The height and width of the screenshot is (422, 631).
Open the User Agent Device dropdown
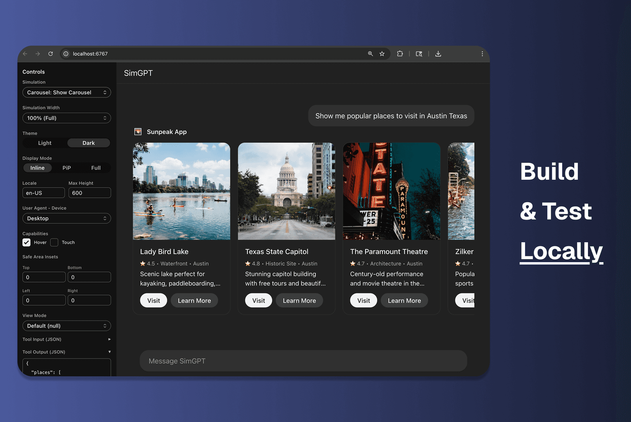66,218
